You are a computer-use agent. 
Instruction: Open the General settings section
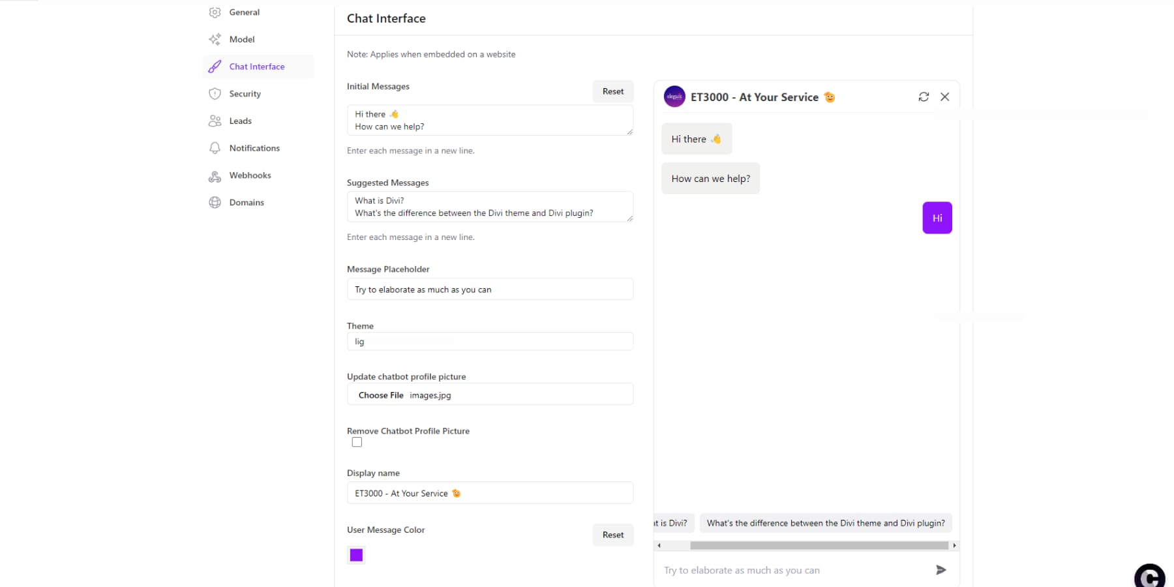click(244, 12)
